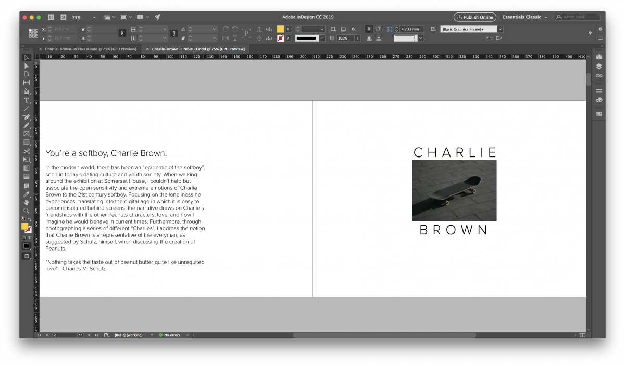Select the Hand tool
625x366 pixels.
coord(27,202)
